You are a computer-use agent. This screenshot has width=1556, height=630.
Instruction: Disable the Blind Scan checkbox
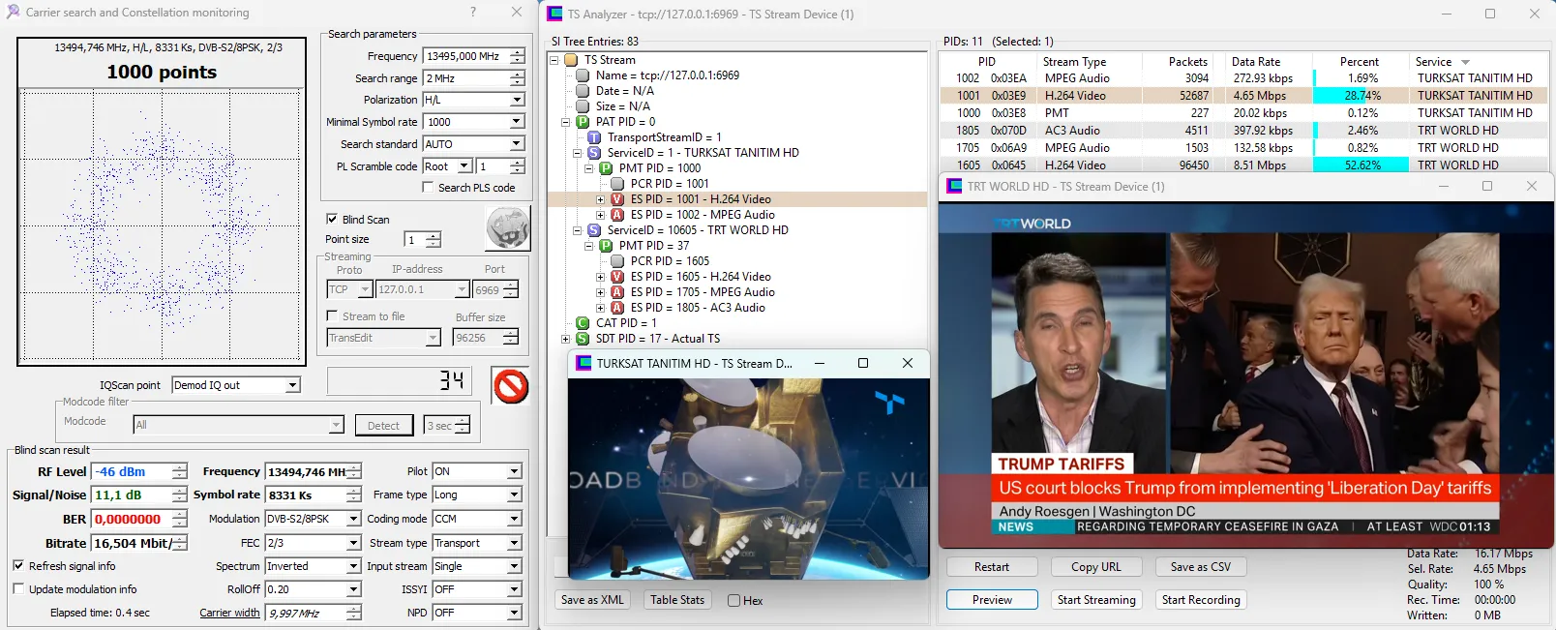pos(332,219)
